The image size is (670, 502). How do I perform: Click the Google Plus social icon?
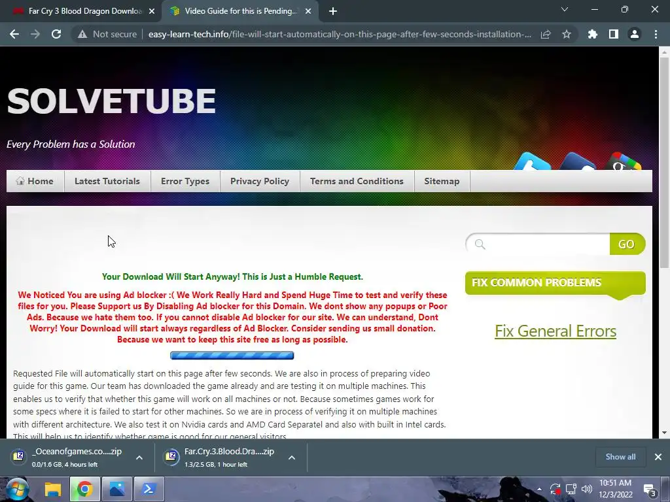pos(623,161)
